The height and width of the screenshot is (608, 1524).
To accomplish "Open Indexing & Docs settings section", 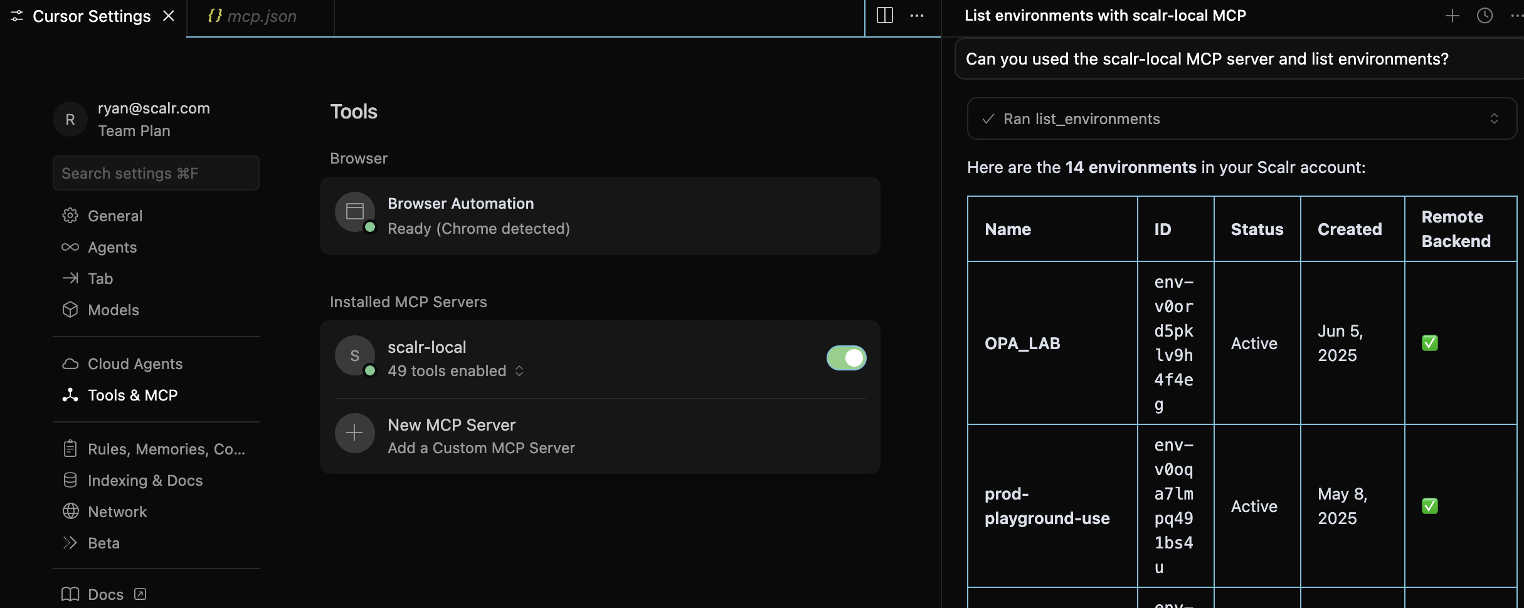I will point(156,480).
